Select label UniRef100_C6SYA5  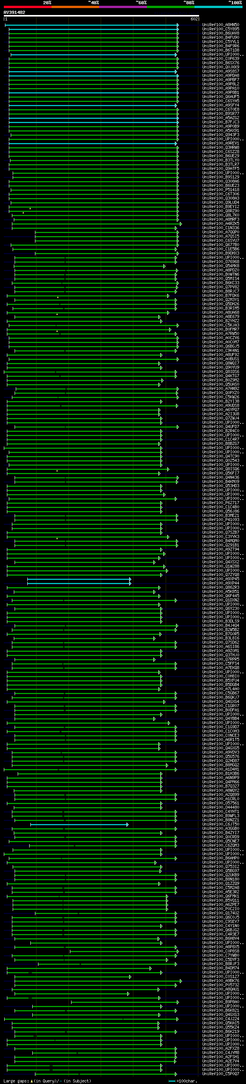tap(221, 101)
